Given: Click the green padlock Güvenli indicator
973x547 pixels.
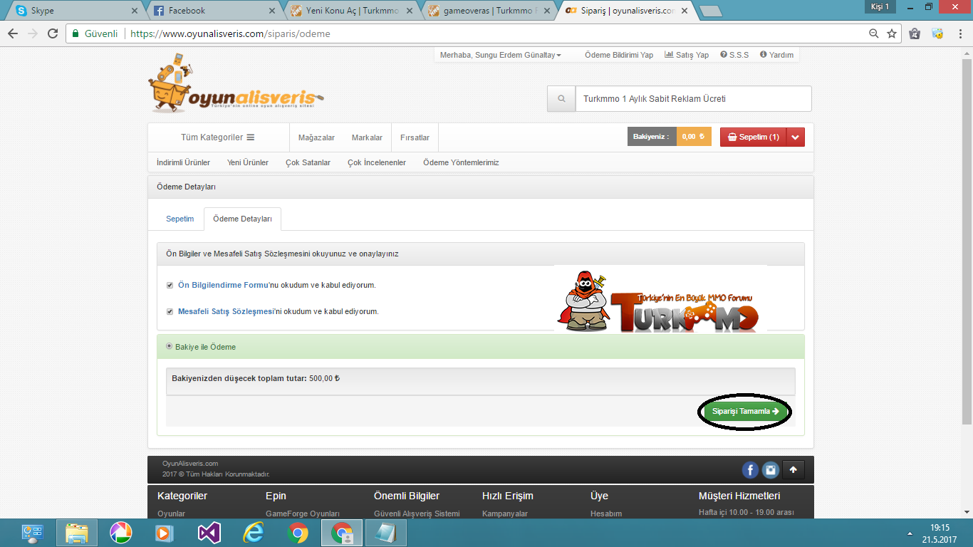Looking at the screenshot, I should [95, 33].
